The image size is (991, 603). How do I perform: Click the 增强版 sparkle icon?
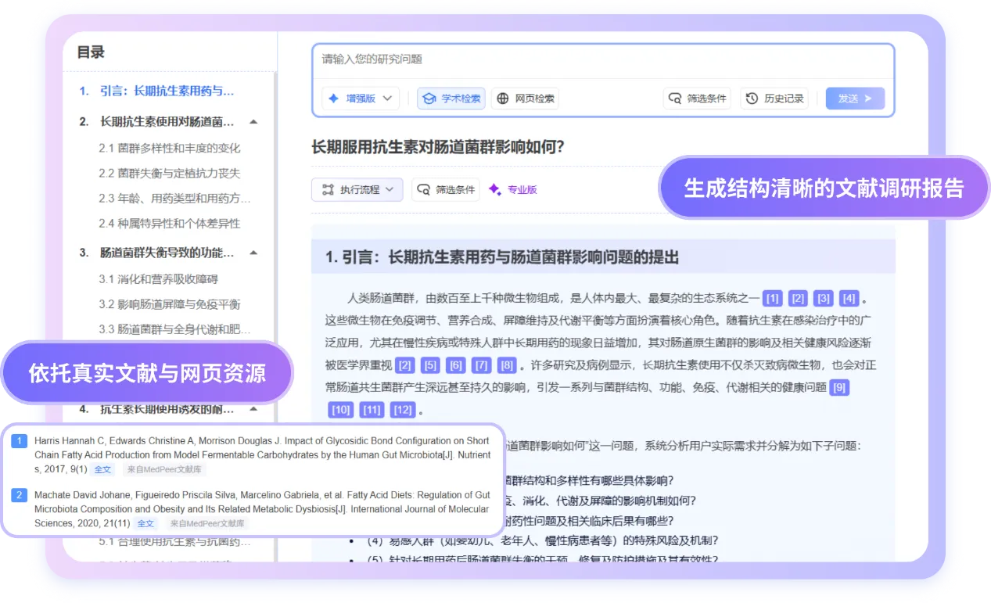[x=333, y=99]
